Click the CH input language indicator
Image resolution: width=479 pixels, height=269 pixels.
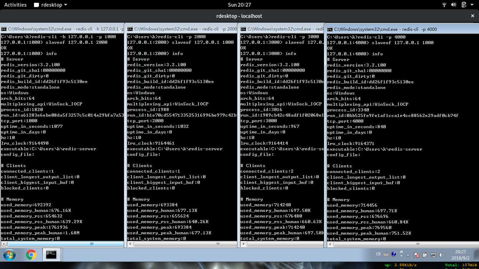[x=378, y=254]
